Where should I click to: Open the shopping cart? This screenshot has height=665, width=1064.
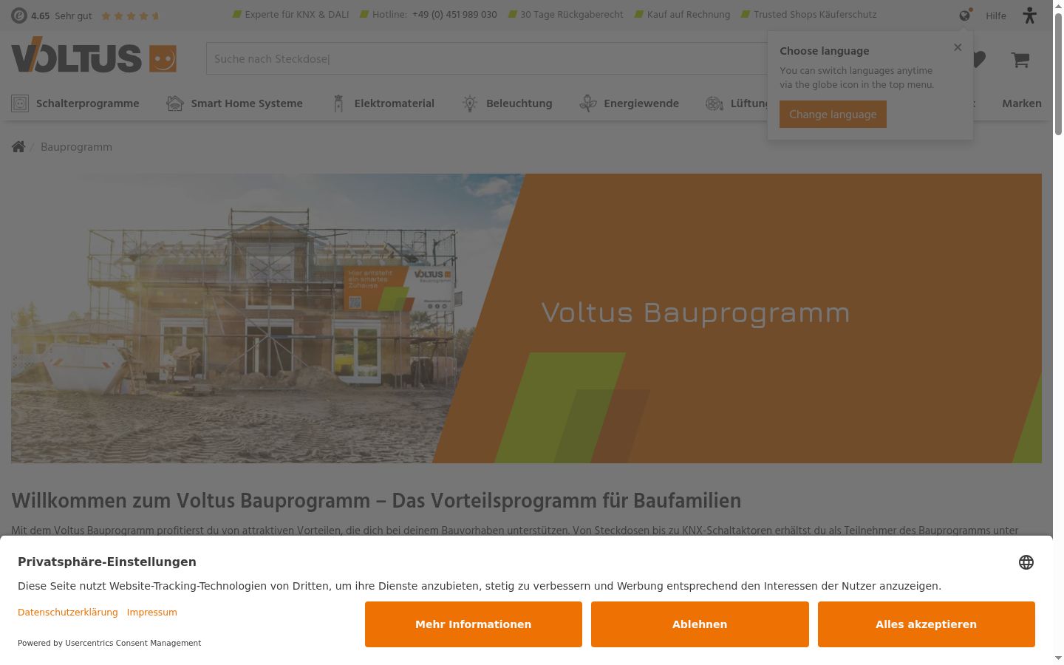click(1020, 59)
